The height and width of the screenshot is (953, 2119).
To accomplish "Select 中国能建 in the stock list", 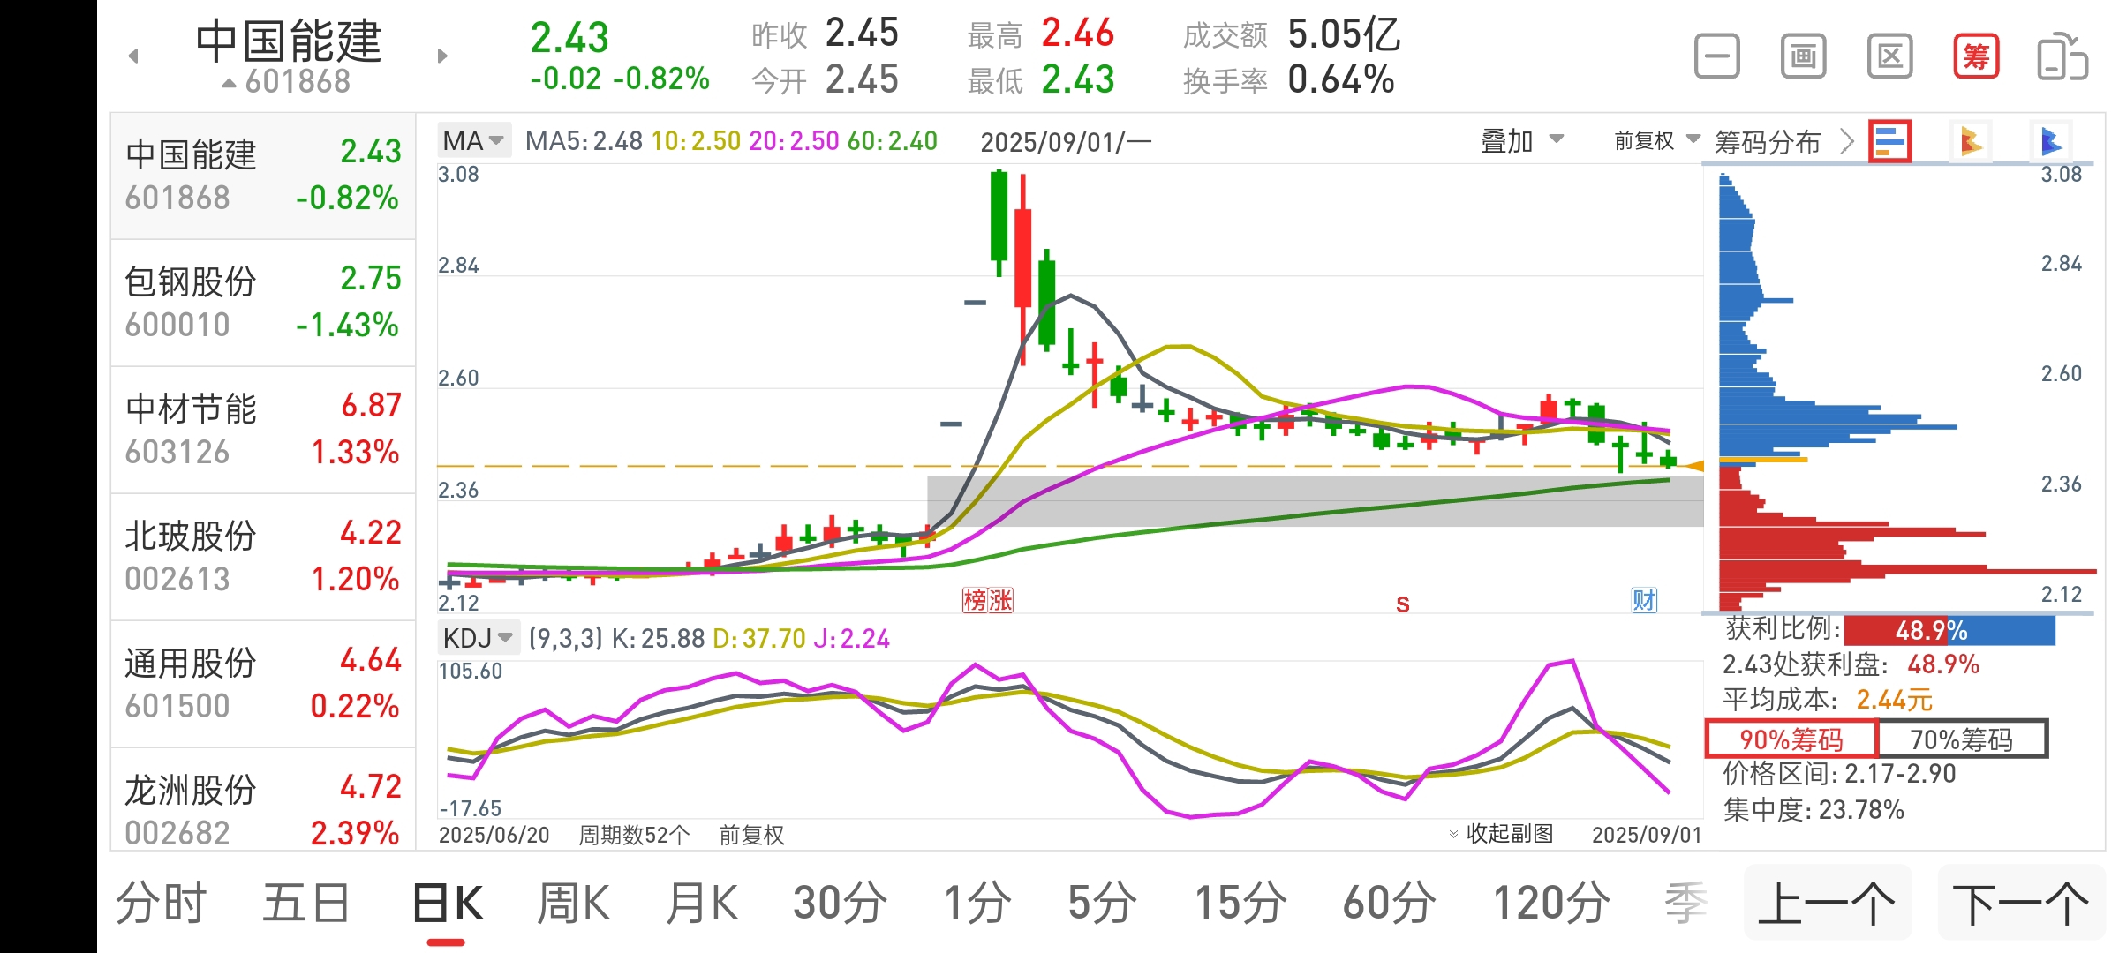I will coord(263,176).
